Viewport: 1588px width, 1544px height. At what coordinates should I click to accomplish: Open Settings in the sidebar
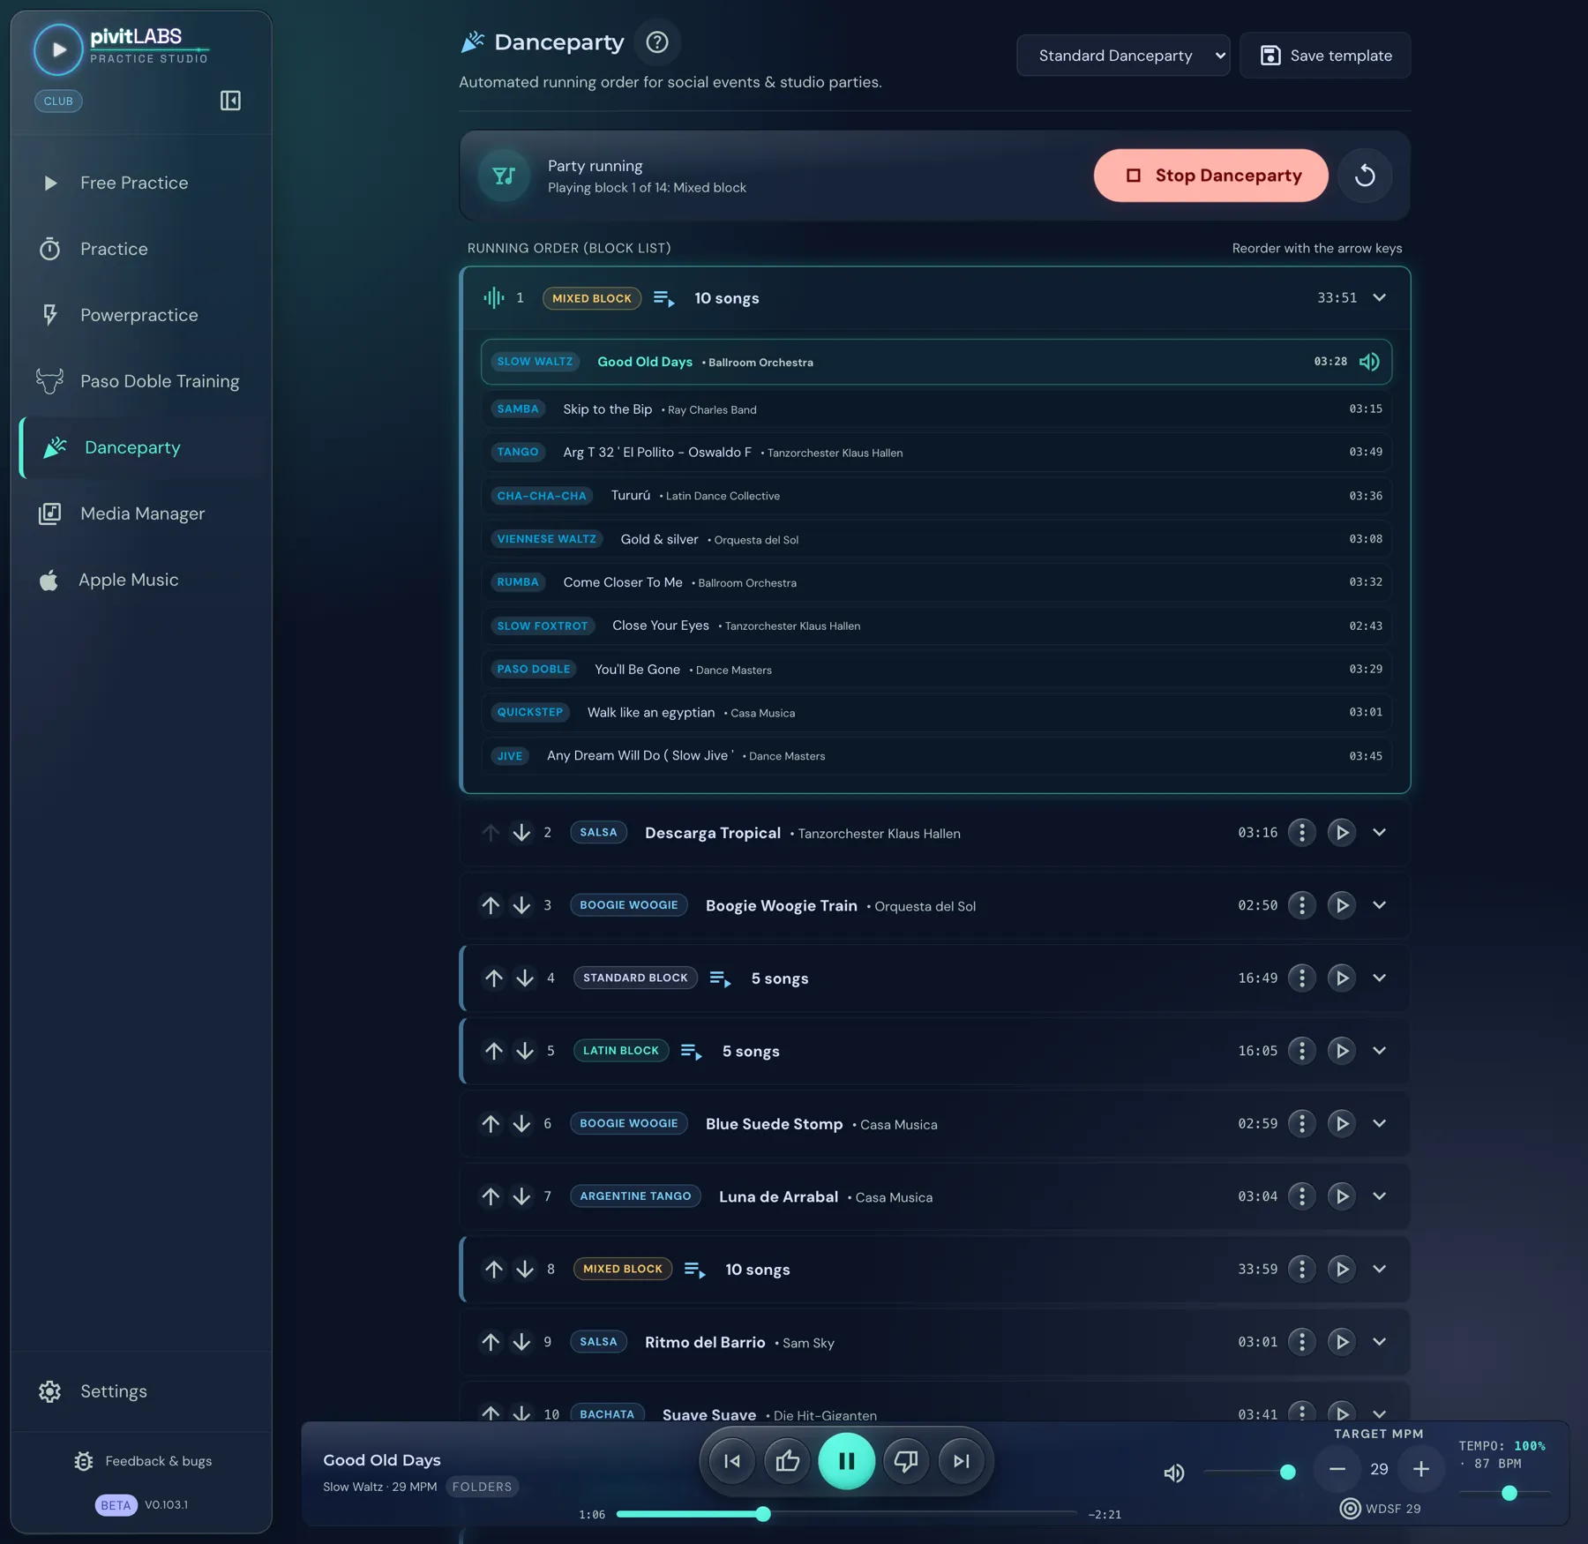[141, 1391]
